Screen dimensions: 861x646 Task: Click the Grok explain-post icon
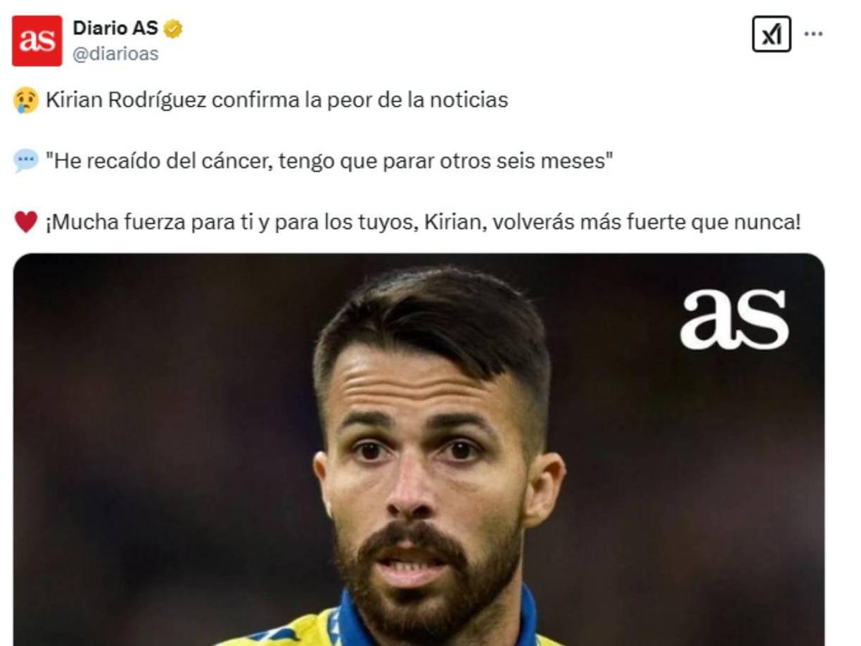point(771,34)
